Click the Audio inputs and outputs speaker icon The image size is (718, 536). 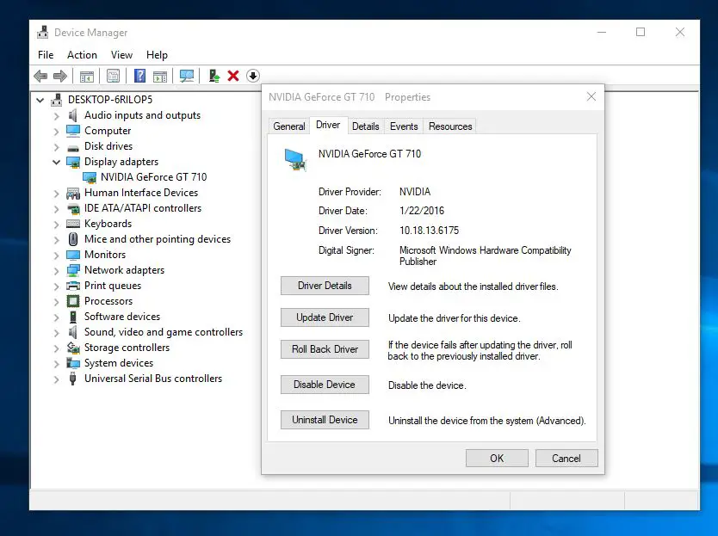click(x=73, y=115)
